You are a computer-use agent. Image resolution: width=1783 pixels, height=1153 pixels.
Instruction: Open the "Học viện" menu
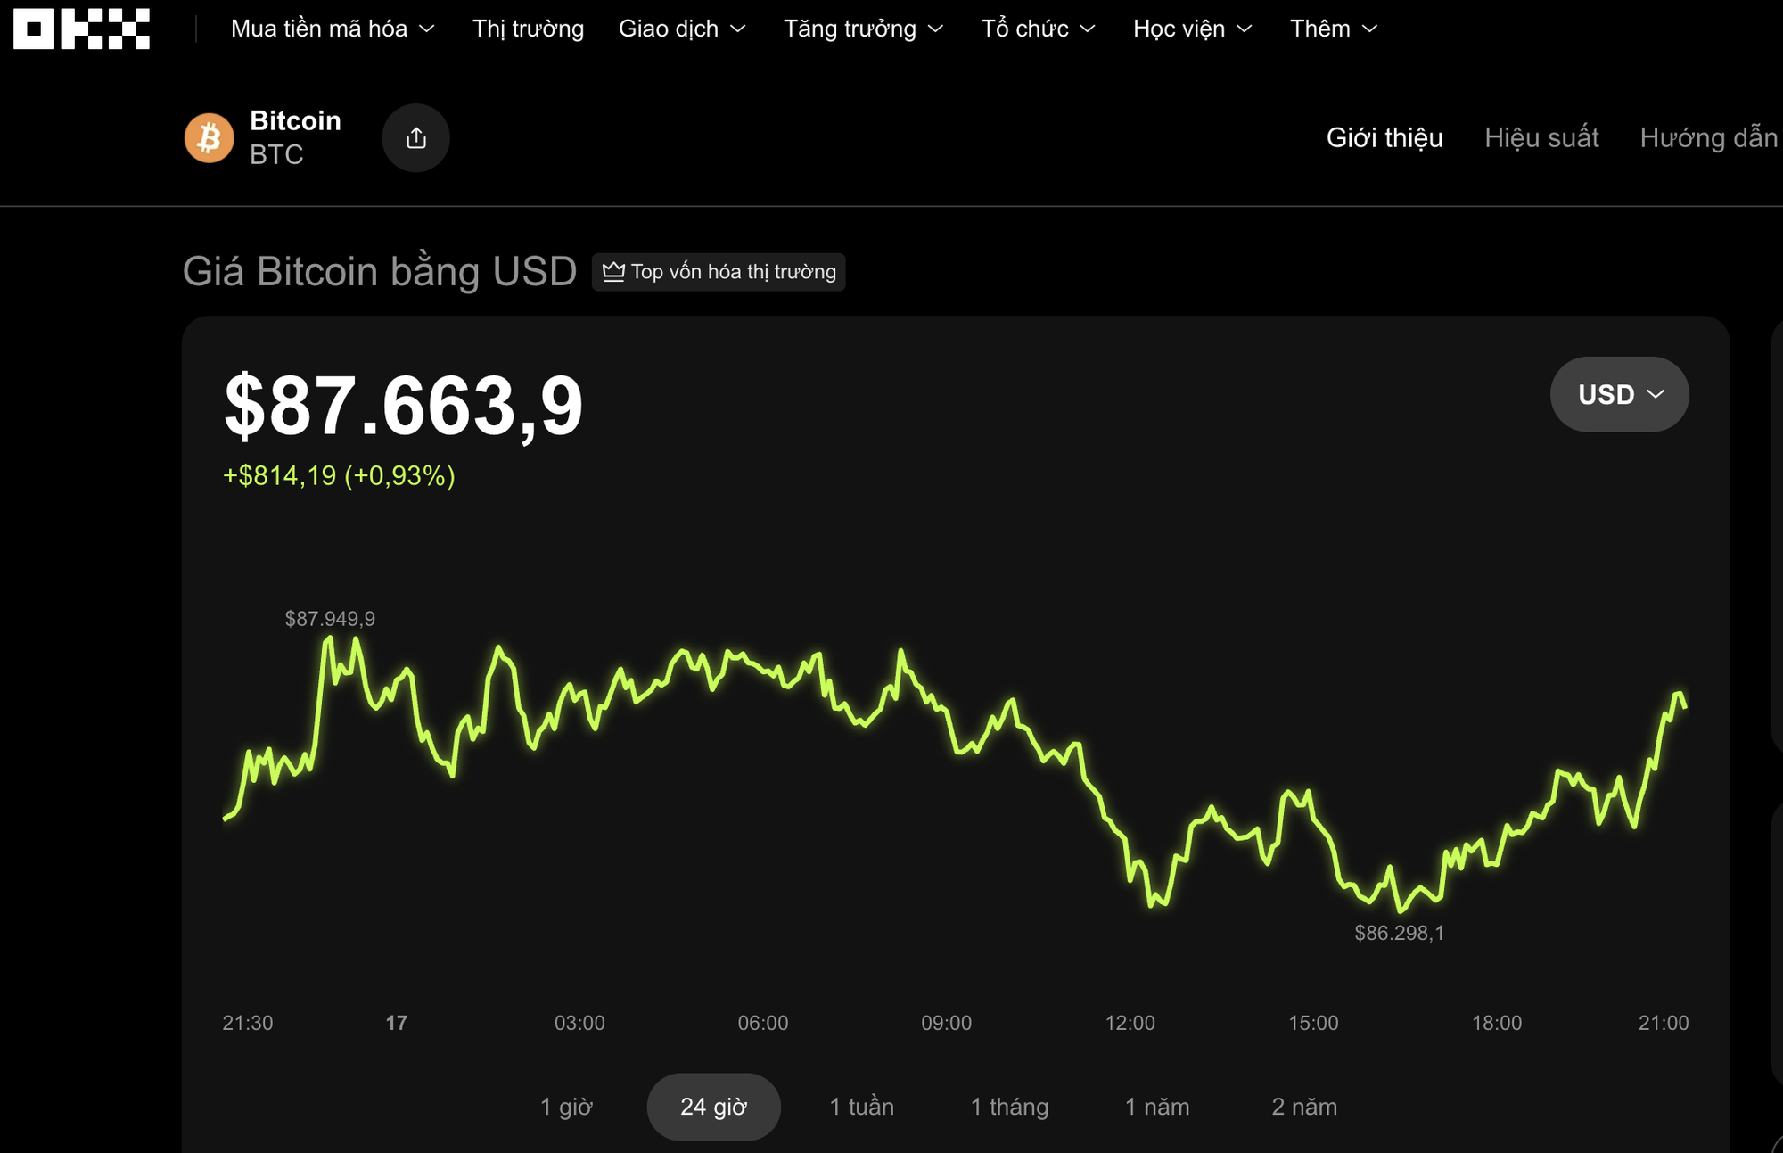(1190, 29)
